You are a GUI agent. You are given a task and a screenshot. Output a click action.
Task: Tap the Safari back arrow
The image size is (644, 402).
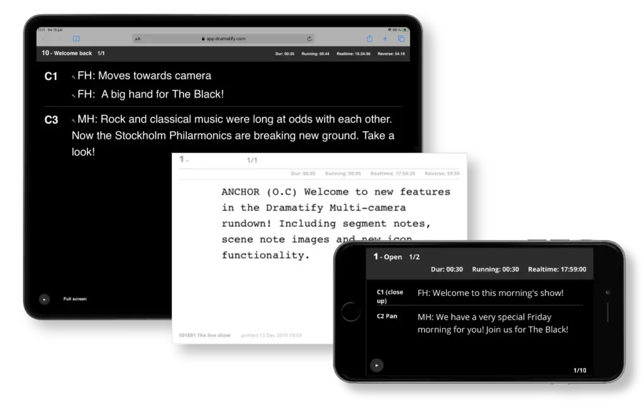45,38
